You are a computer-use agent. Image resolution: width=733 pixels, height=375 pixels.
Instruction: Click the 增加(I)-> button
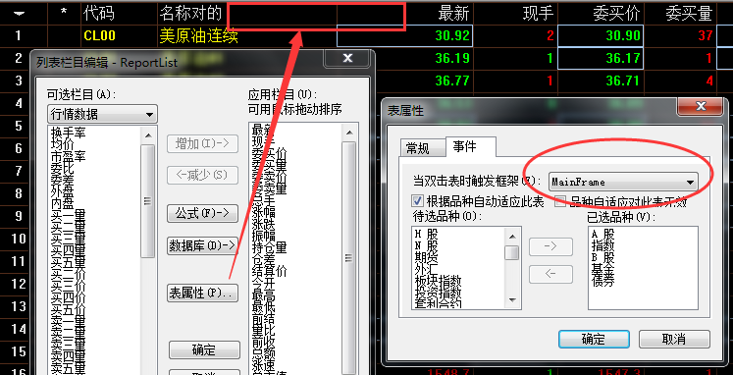point(202,143)
